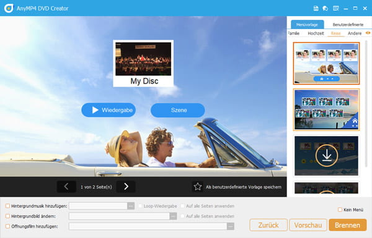Click the Vorschau button
This screenshot has width=372, height=238.
tap(308, 225)
